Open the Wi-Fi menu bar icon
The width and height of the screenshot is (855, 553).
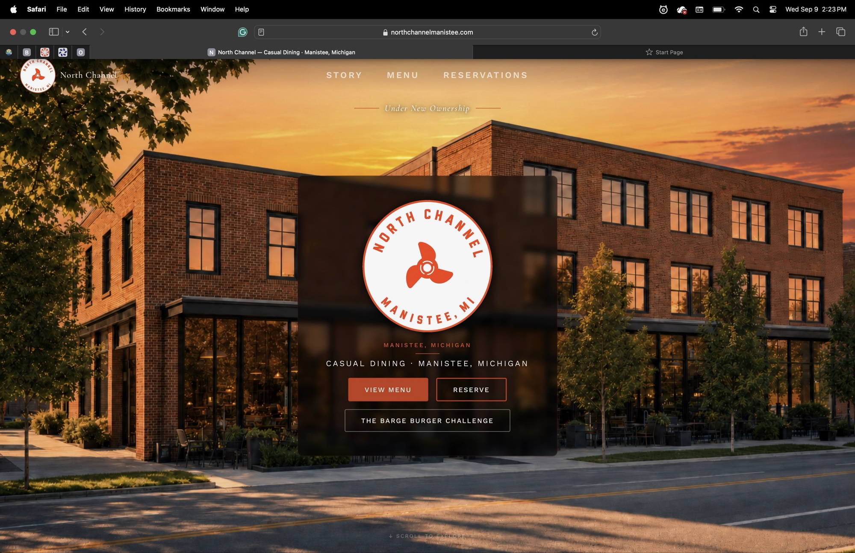(x=738, y=9)
